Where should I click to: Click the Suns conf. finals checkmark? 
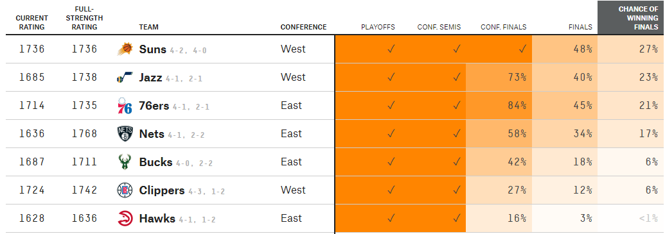click(x=522, y=49)
